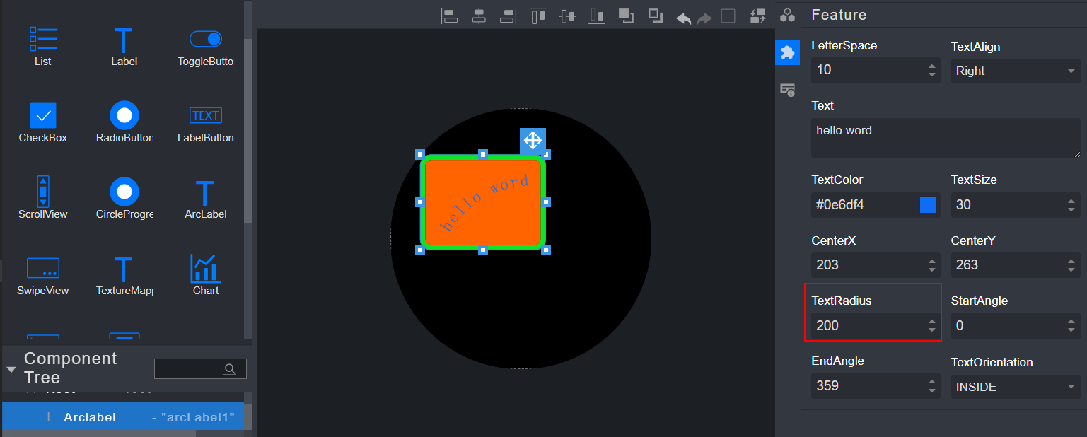
Task: Click the TextColor blue swatch
Action: pos(928,205)
